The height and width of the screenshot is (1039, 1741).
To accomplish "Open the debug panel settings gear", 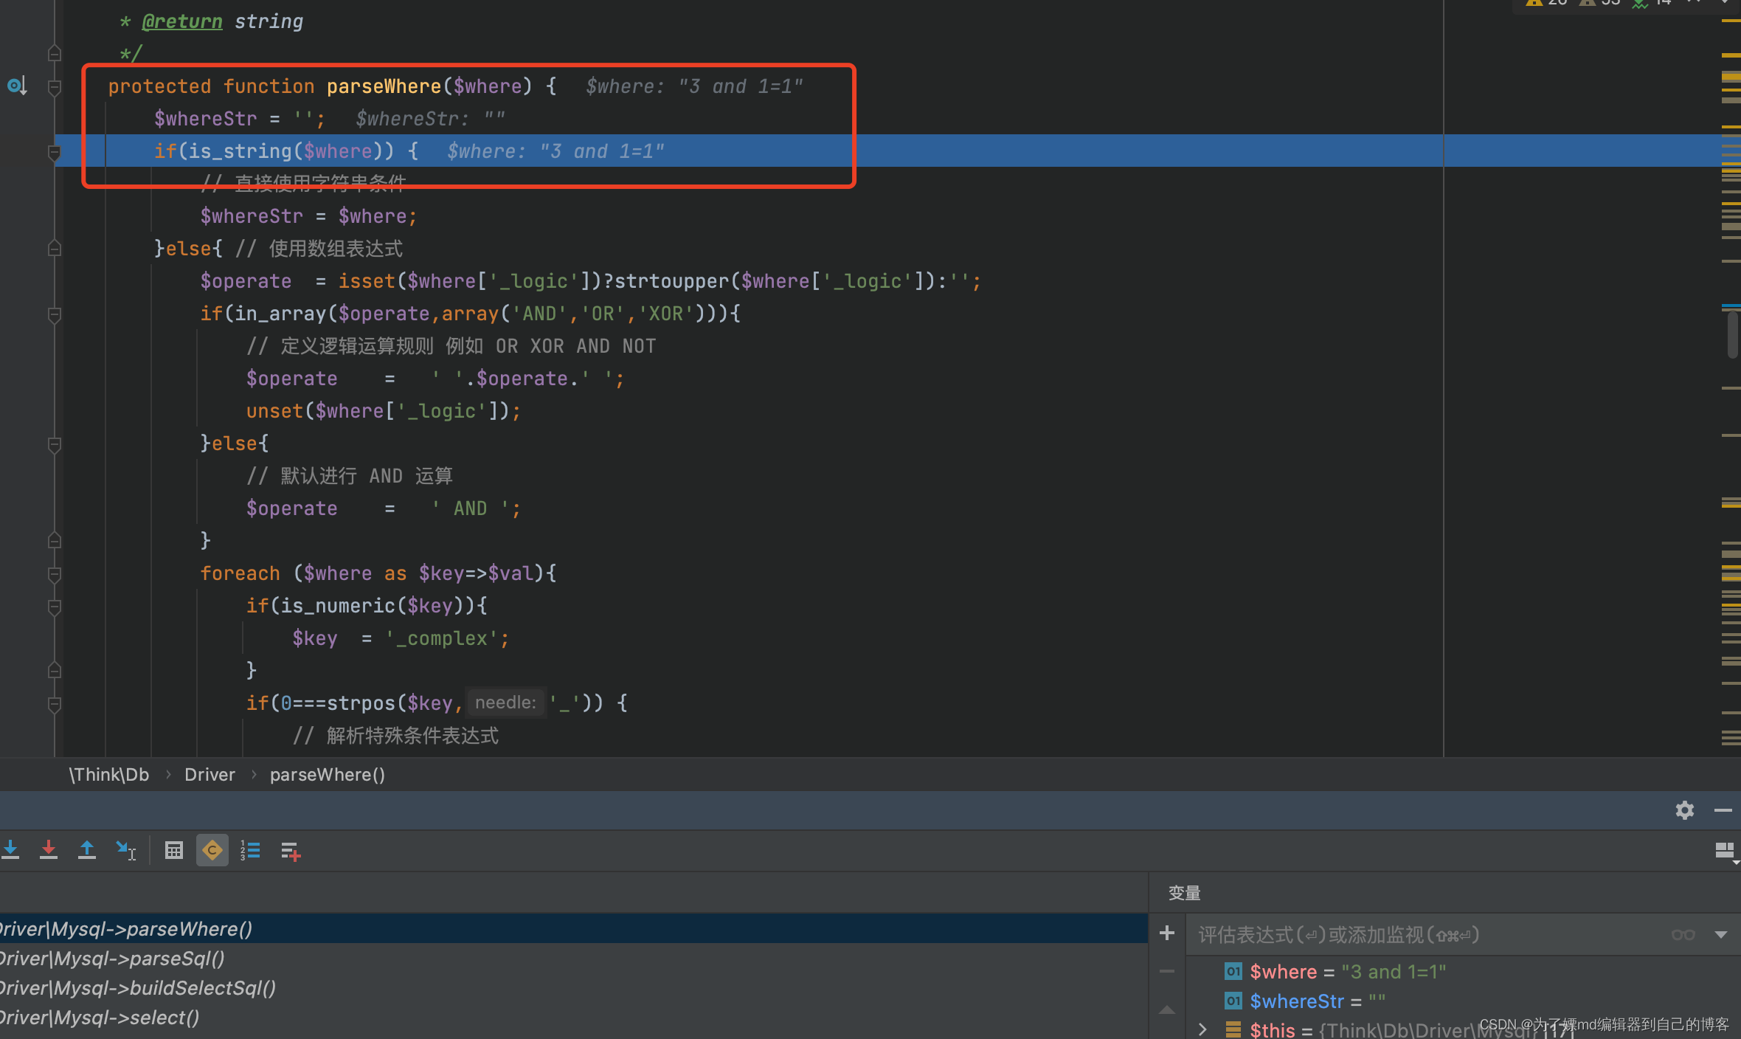I will [1684, 810].
